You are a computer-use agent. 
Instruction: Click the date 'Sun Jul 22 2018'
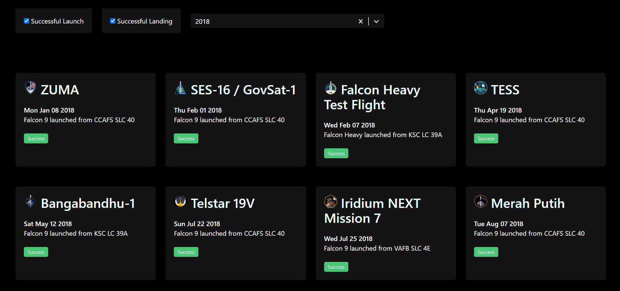(197, 224)
